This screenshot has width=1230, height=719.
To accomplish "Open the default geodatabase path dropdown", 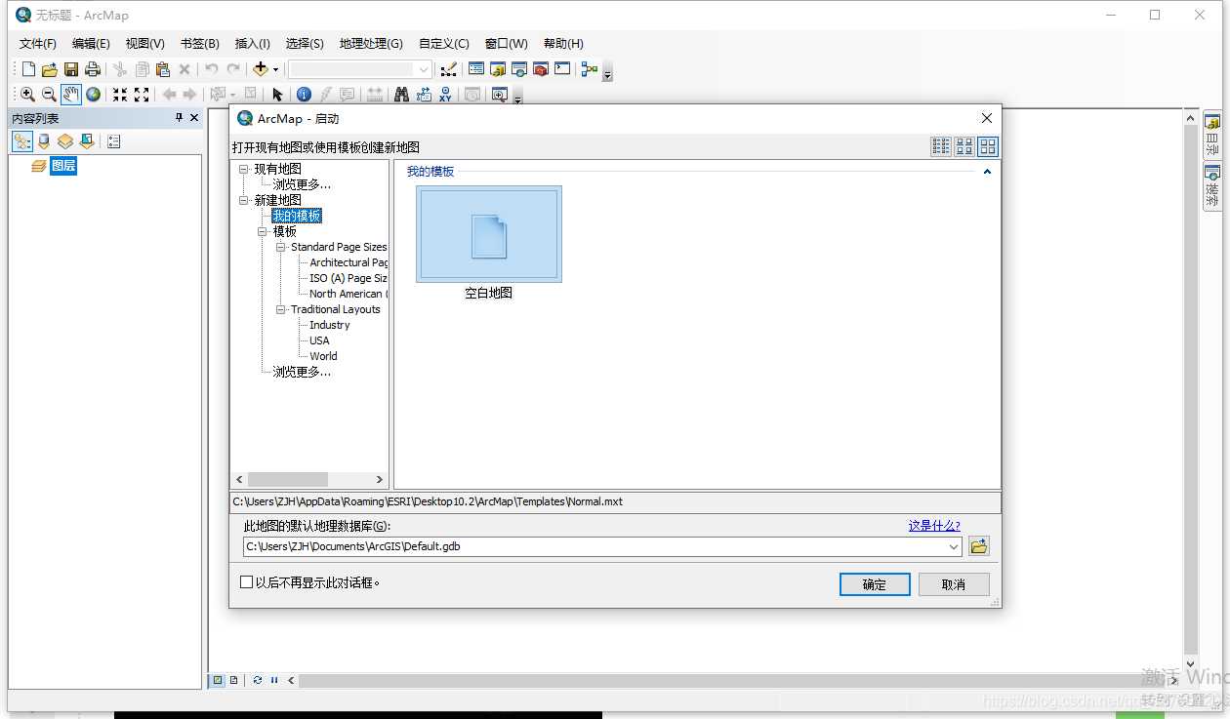I will coord(954,546).
